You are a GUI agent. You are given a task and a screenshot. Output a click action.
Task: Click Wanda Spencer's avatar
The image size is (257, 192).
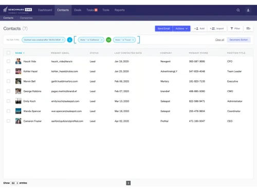click(19, 111)
